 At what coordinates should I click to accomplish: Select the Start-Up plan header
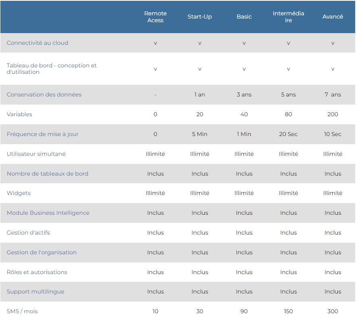(x=200, y=17)
